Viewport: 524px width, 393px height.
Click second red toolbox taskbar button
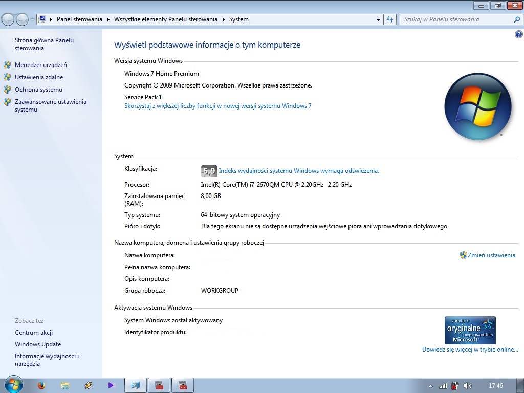(183, 386)
